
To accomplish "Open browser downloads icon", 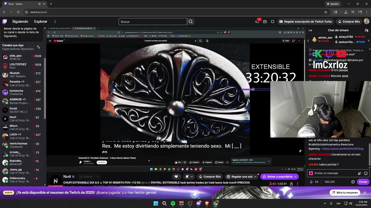I will (346, 12).
